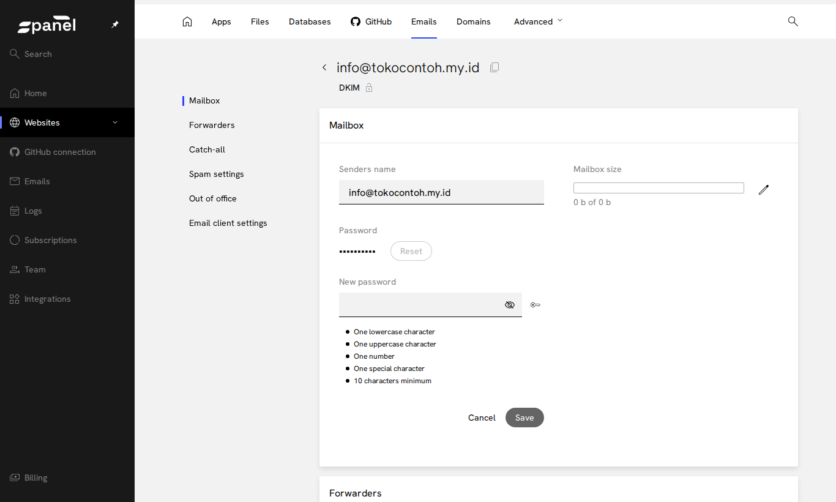The width and height of the screenshot is (836, 502).
Task: Open the Apps tab
Action: click(x=222, y=21)
